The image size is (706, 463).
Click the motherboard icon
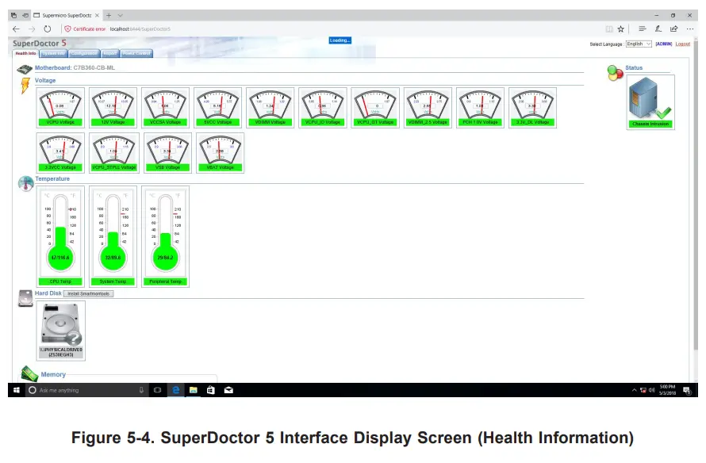(25, 69)
